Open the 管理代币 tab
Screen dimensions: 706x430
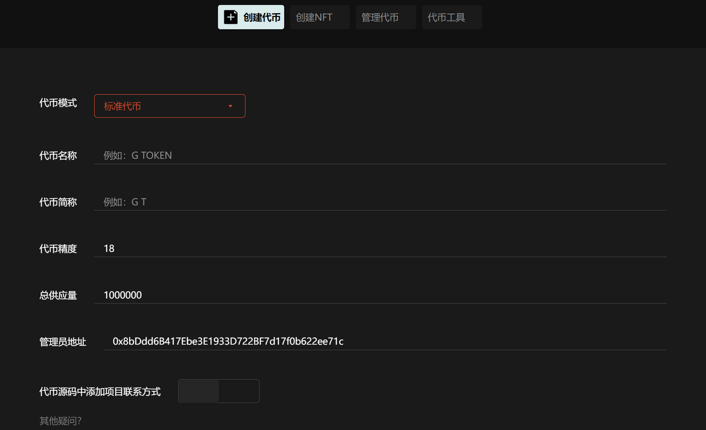point(386,17)
